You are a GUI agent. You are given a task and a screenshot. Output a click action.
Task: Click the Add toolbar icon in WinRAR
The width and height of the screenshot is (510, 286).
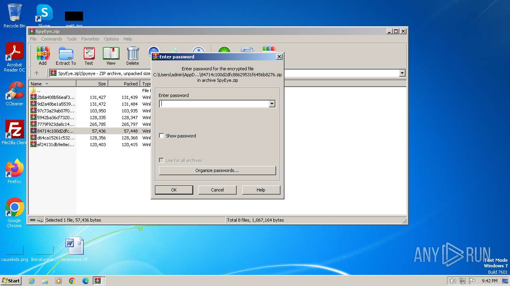click(43, 56)
